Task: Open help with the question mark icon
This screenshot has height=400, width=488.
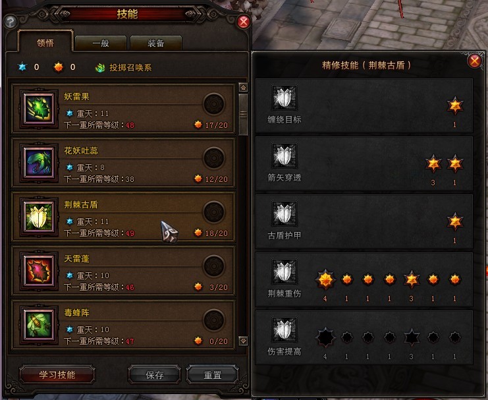Action: coord(11,22)
